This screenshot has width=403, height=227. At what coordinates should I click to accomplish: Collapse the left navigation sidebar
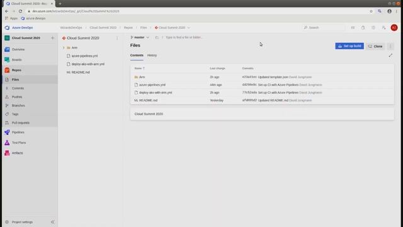pyautogui.click(x=53, y=222)
